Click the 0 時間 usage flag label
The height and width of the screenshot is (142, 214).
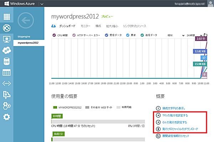pos(57,116)
